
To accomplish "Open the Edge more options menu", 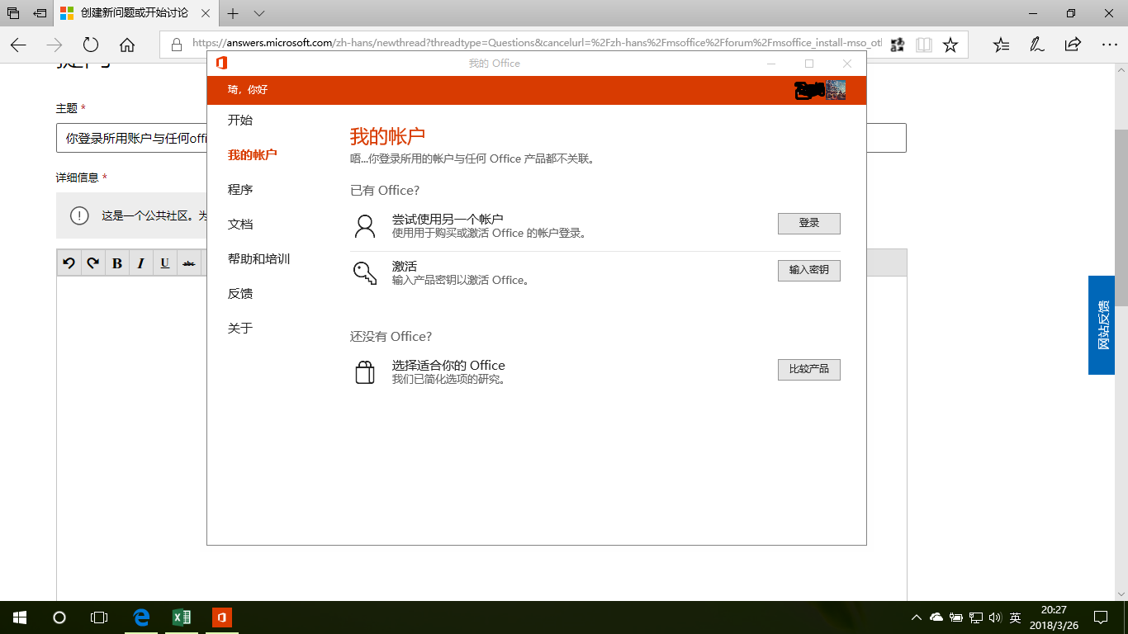I will click(1109, 45).
